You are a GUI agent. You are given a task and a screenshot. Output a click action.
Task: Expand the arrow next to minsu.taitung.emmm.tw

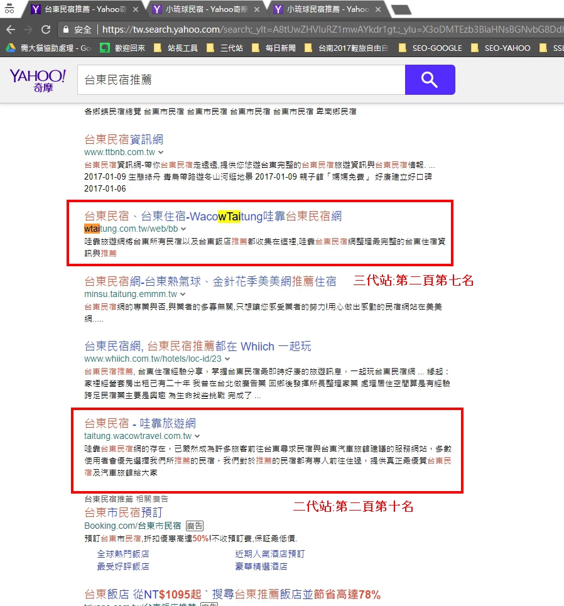pyautogui.click(x=183, y=294)
